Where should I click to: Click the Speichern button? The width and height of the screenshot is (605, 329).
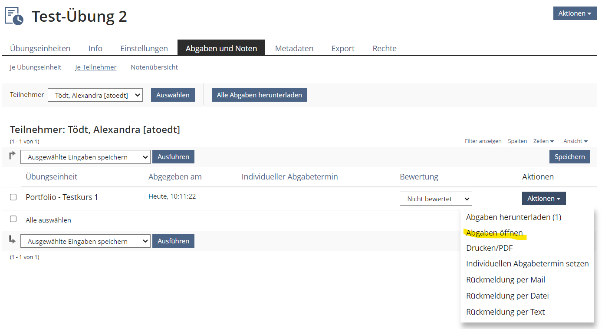coord(569,157)
